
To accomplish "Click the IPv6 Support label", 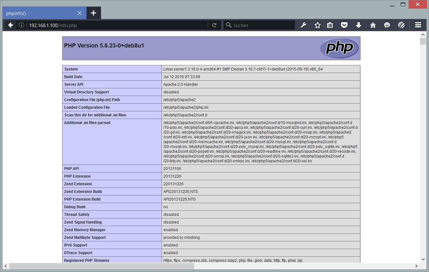I will tap(76, 245).
